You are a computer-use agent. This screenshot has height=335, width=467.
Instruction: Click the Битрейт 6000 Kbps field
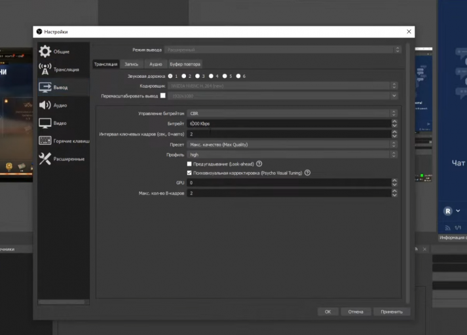coord(289,124)
